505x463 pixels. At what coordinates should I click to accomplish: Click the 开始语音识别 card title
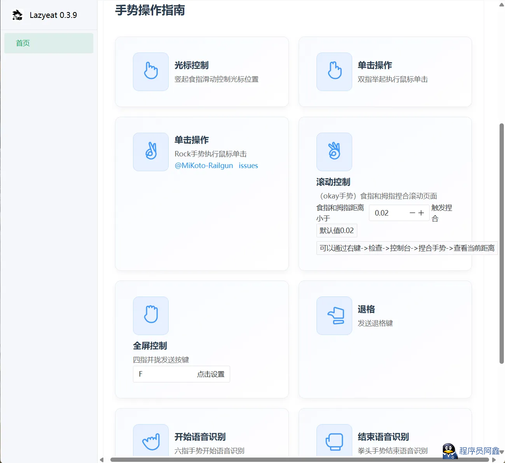(200, 437)
